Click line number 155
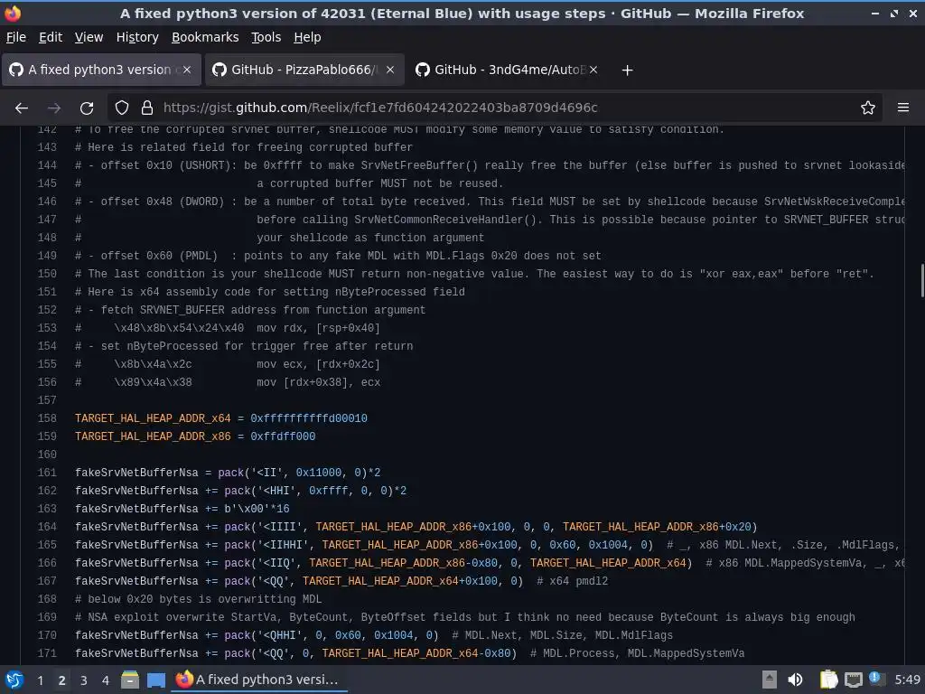This screenshot has width=925, height=694. (47, 364)
